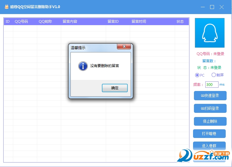Click the QQ penguin avatar image

click(210, 33)
